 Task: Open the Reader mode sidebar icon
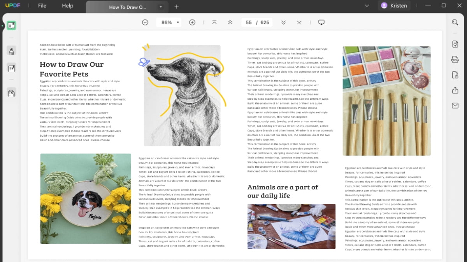(x=11, y=26)
